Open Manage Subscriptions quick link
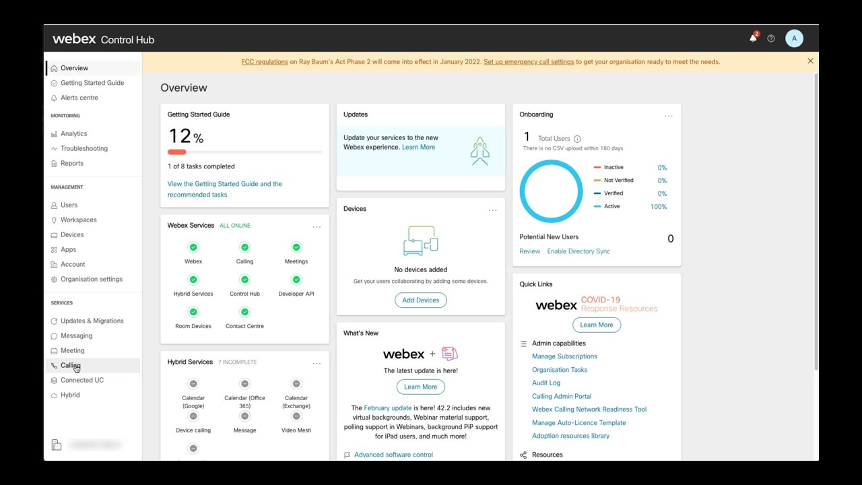Screen dimensions: 862x485 click(564, 356)
